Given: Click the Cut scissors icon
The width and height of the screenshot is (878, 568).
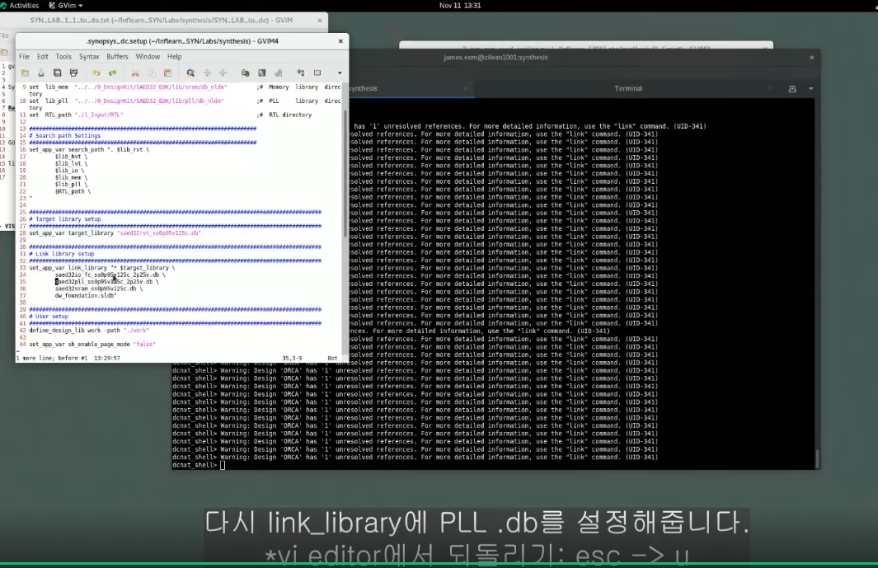Looking at the screenshot, I should (135, 73).
